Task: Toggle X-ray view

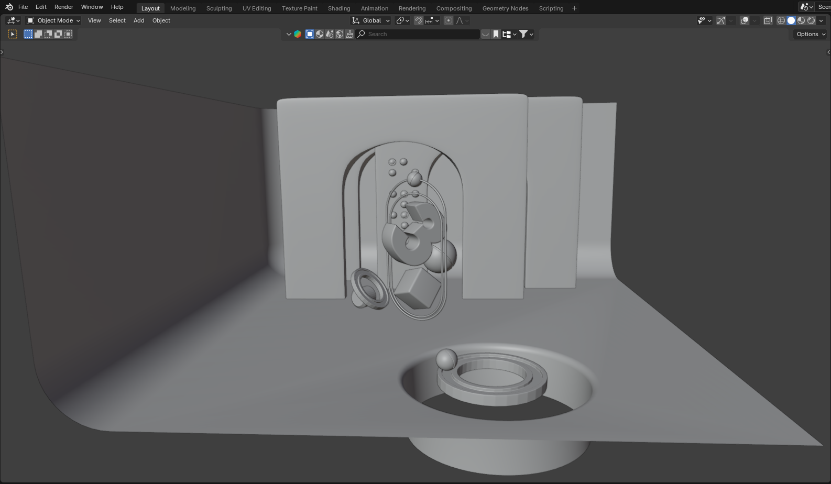Action: coord(768,20)
